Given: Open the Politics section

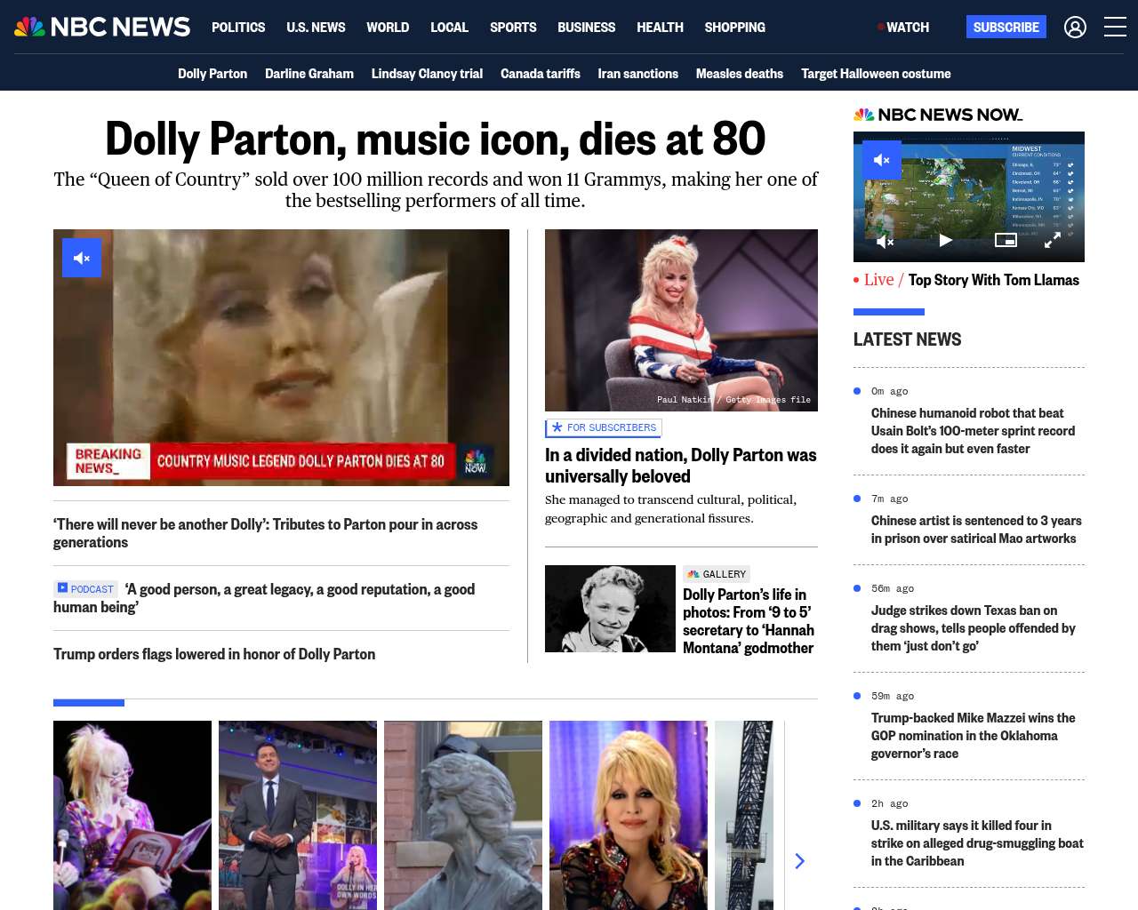Looking at the screenshot, I should (x=238, y=28).
